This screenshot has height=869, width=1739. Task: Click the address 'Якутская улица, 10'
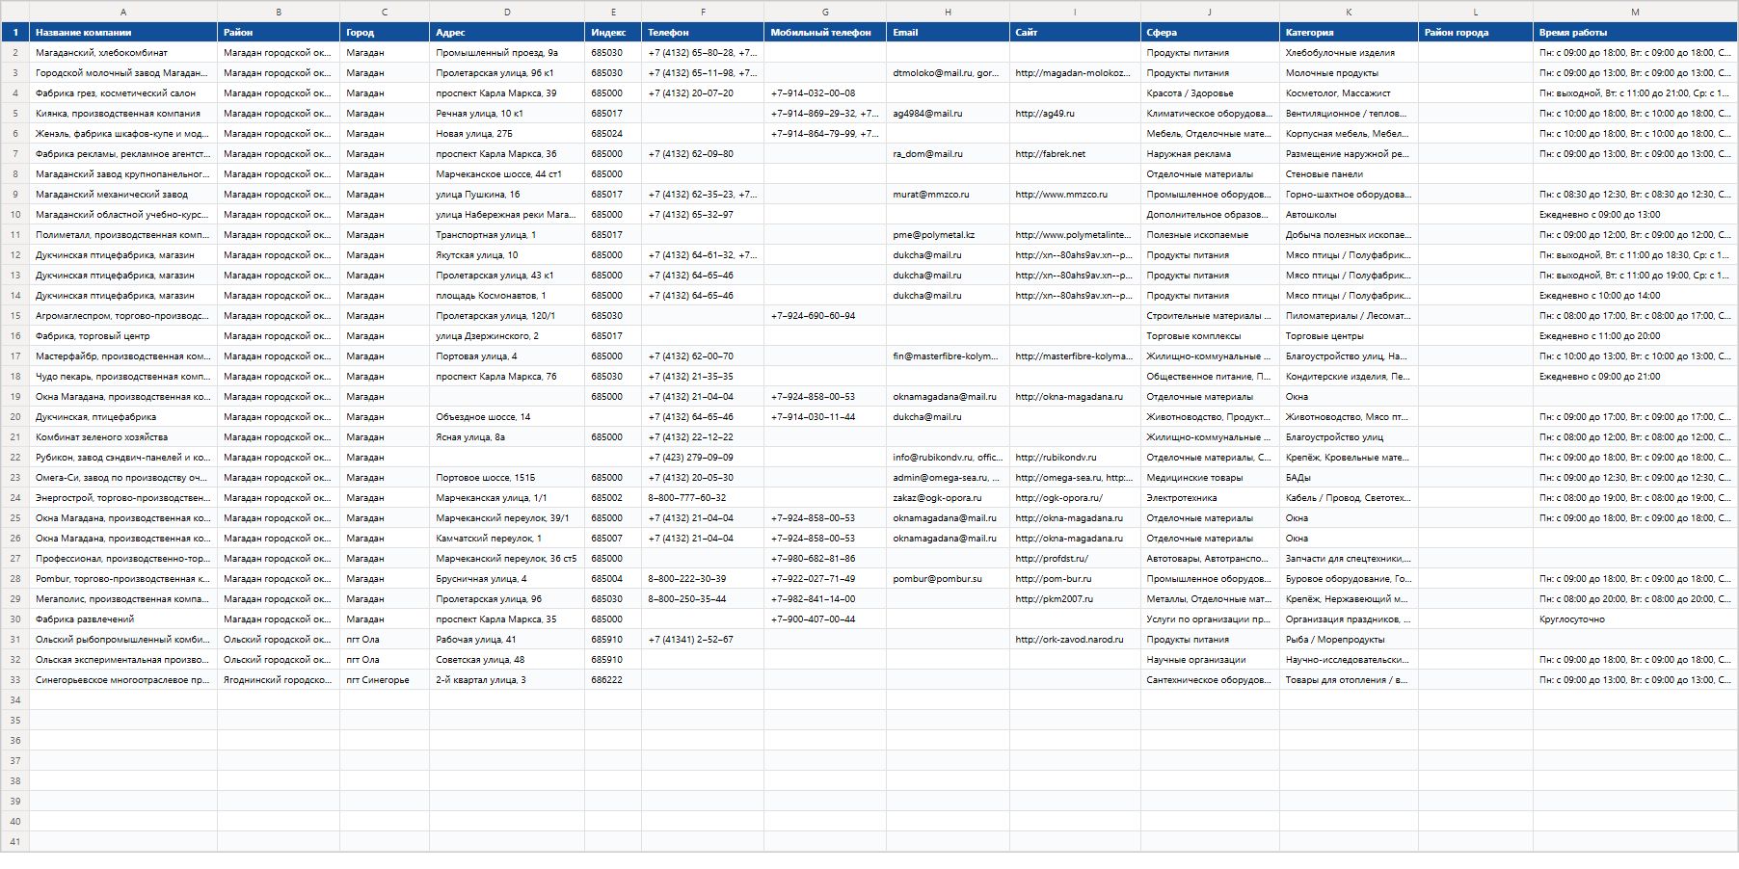pos(507,255)
